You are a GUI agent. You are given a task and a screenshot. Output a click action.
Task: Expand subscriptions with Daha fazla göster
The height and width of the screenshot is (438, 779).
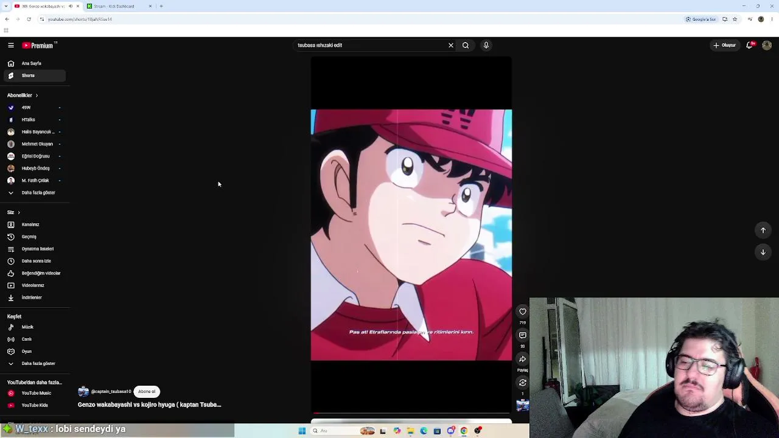click(x=35, y=193)
